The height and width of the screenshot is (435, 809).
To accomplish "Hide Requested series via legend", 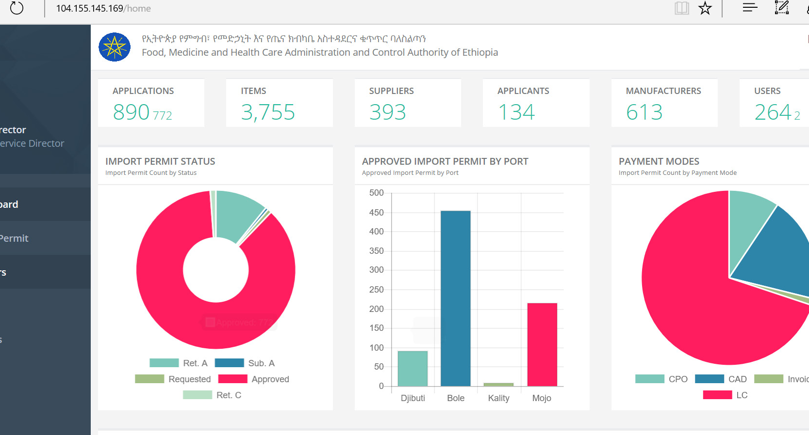I will point(173,379).
